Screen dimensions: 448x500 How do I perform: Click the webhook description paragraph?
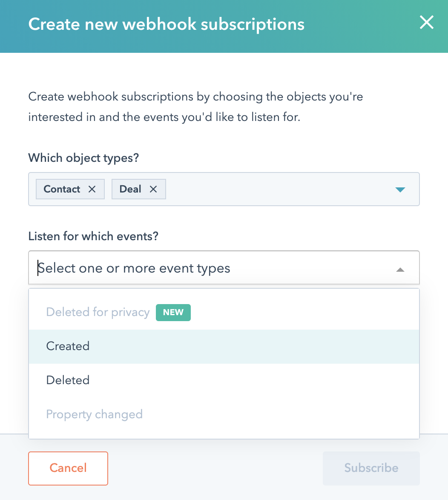coord(195,107)
